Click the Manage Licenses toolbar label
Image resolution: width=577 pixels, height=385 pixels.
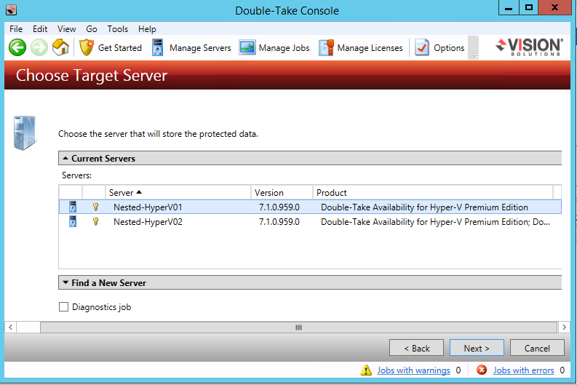370,48
